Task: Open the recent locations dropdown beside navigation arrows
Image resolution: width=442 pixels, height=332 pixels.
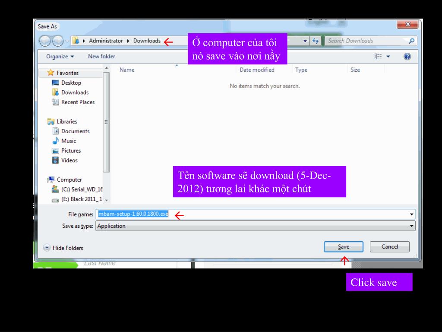Action: (67, 41)
